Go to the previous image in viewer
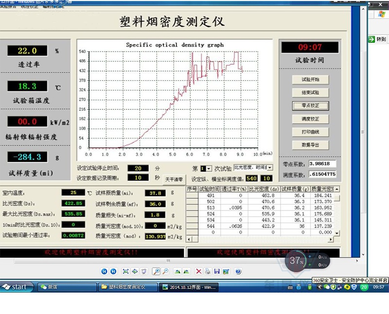This screenshot has width=389, height=314. (x=104, y=271)
